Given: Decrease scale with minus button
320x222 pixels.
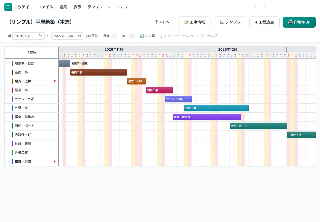Looking at the screenshot, I should tap(114, 36).
